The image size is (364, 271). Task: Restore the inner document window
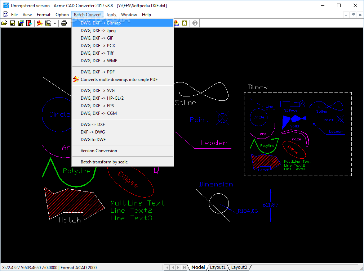coord(353,15)
